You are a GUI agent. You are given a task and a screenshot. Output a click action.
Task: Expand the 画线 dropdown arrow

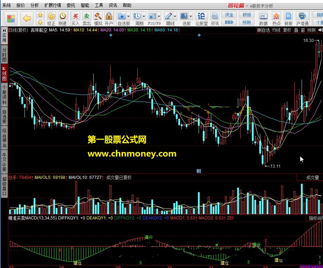(x=175, y=16)
